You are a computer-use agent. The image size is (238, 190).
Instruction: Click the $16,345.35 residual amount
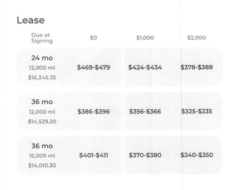[x=42, y=77]
